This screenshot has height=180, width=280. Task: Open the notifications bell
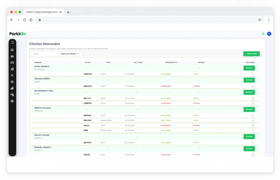(263, 34)
